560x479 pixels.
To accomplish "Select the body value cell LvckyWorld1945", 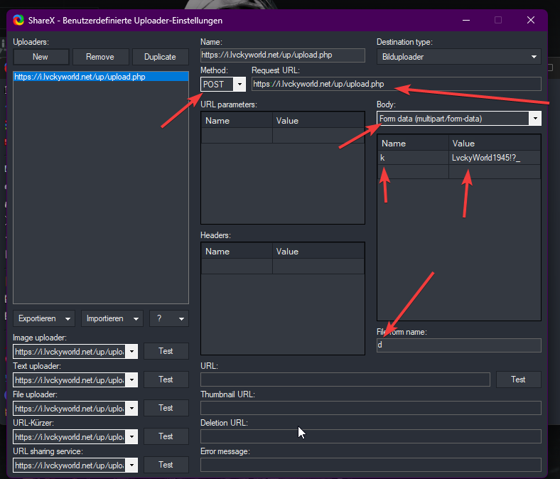I will coord(494,157).
